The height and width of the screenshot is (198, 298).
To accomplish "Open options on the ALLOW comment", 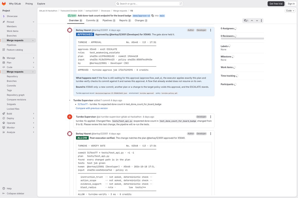I will 211,134.
